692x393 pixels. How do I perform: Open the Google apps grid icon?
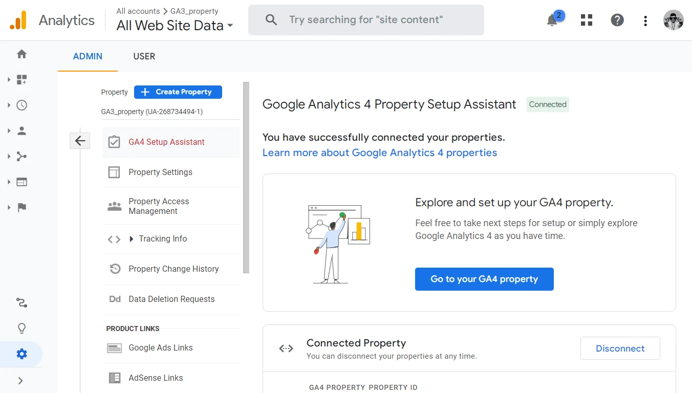click(587, 20)
